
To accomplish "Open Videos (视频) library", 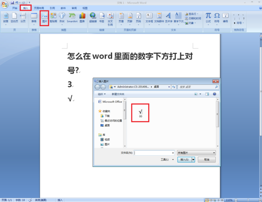I will 105,139.
